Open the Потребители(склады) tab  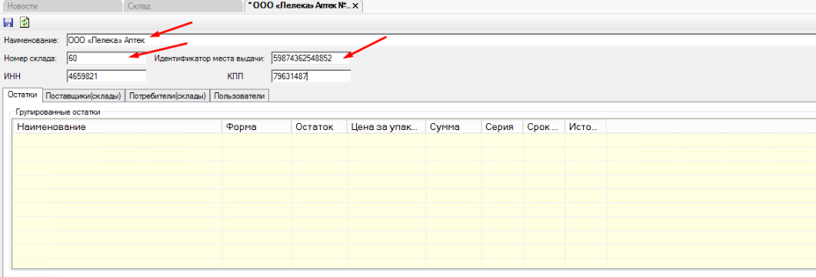coord(168,96)
